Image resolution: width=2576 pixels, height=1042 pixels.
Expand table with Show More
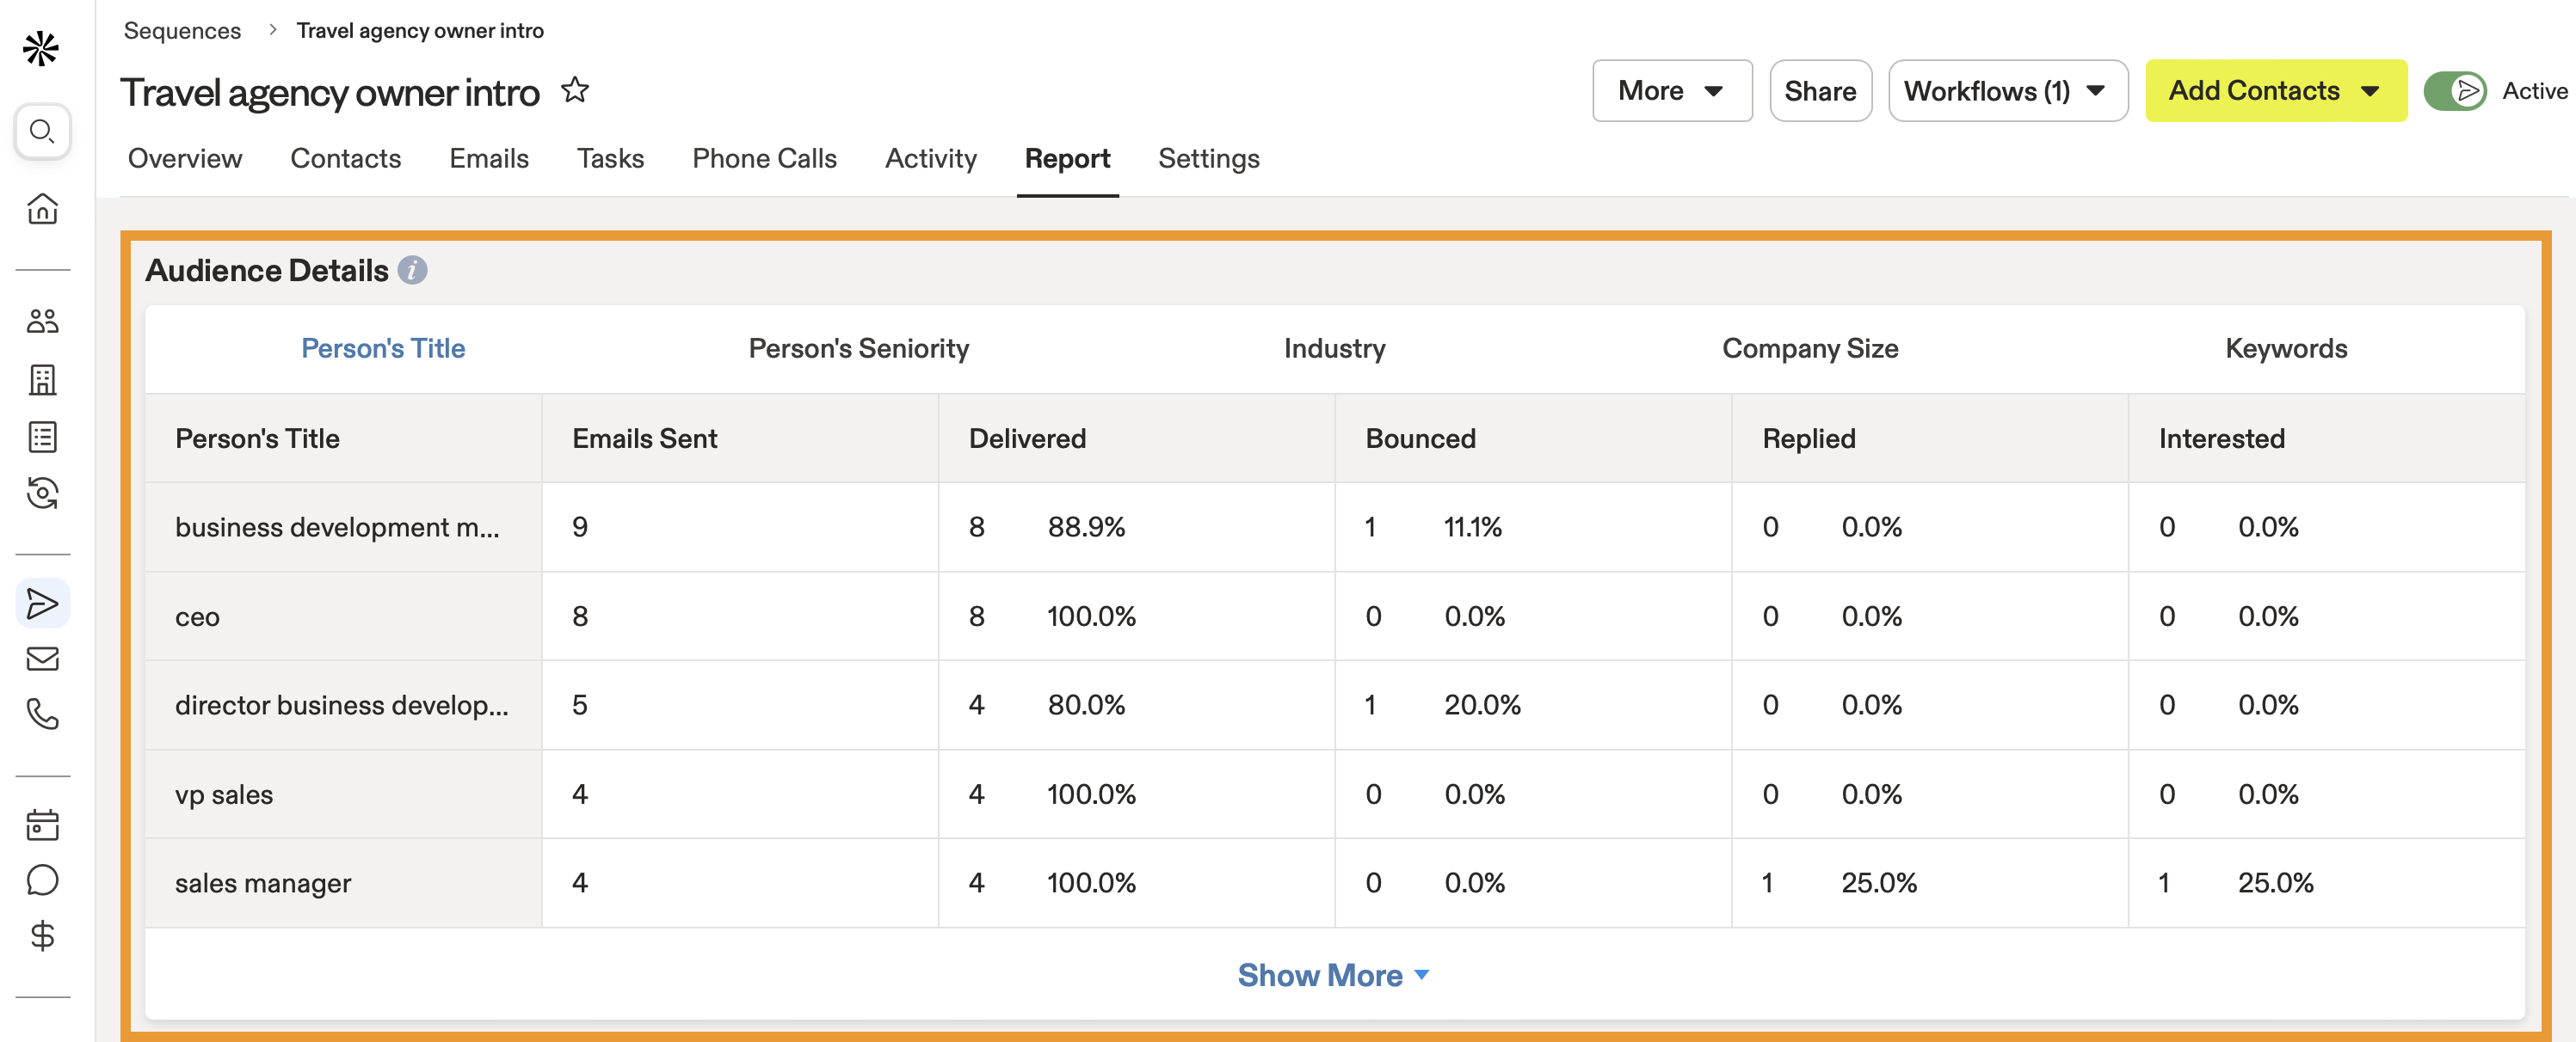[x=1333, y=975]
